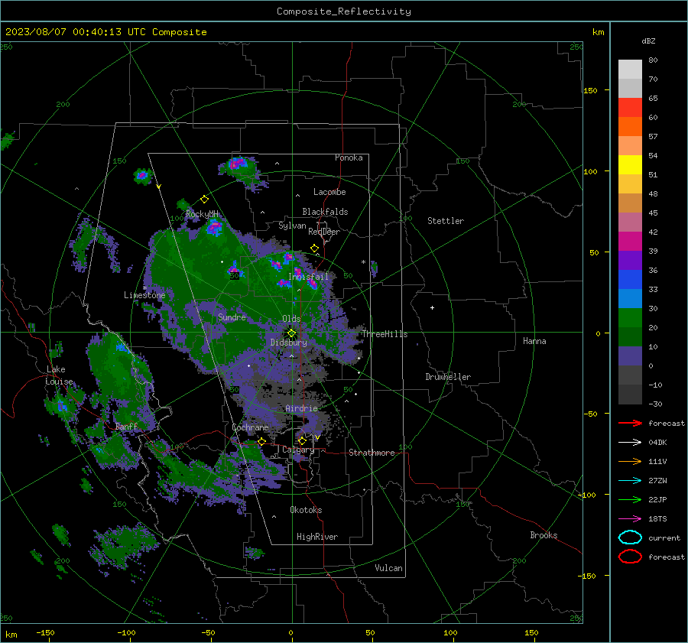Click the Stettler city label

446,221
